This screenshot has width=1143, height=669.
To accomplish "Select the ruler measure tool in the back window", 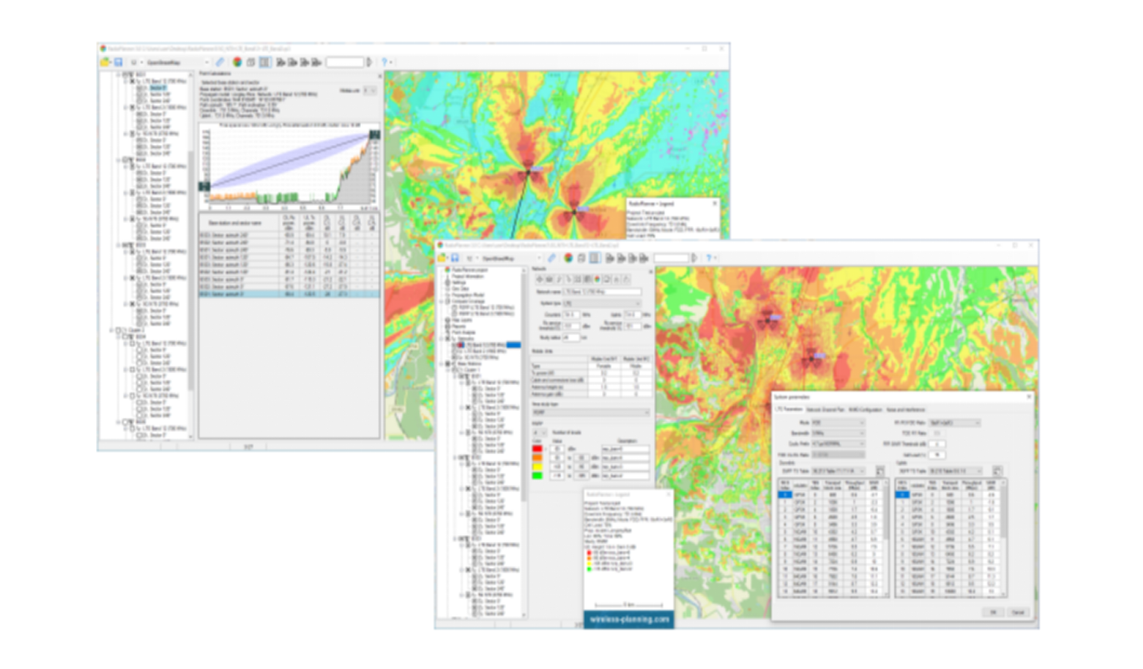I will (x=220, y=62).
